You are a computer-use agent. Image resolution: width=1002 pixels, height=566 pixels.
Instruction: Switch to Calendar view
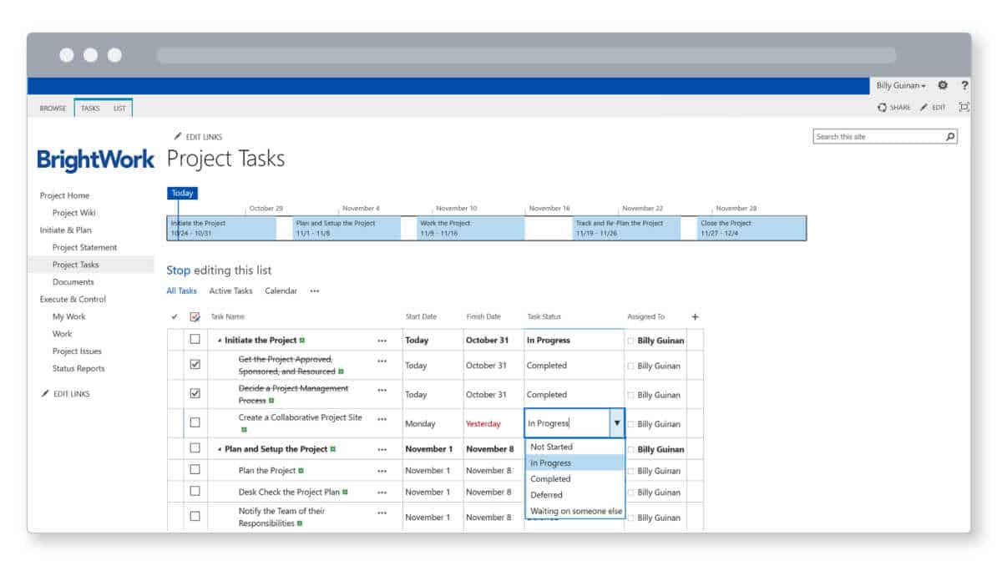(x=281, y=291)
